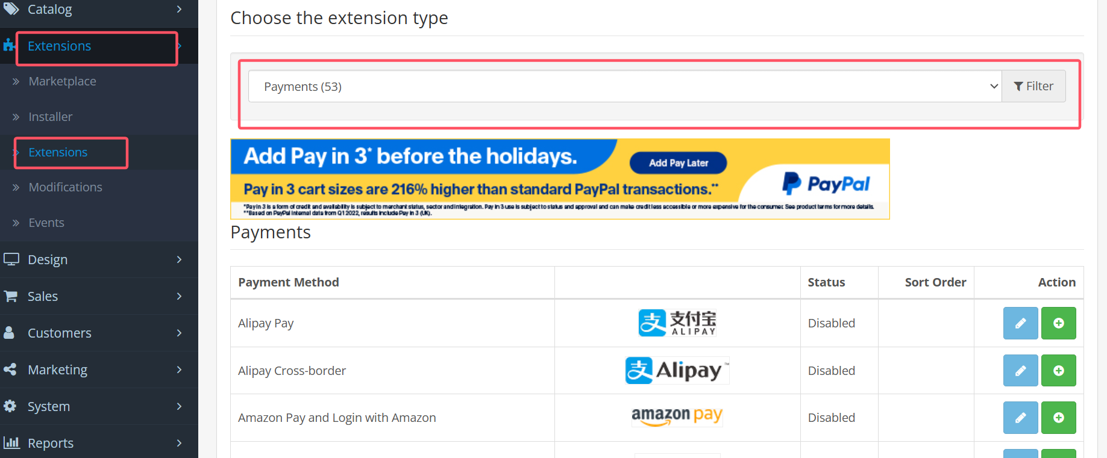This screenshot has width=1107, height=458.
Task: Install Alipay Pay with green plus button
Action: point(1058,323)
